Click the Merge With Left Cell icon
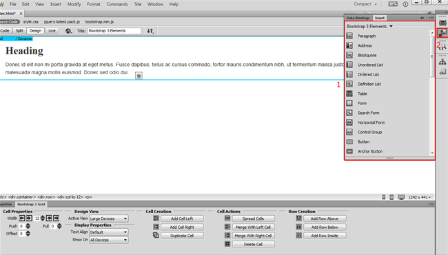The image size is (448, 255). (227, 227)
